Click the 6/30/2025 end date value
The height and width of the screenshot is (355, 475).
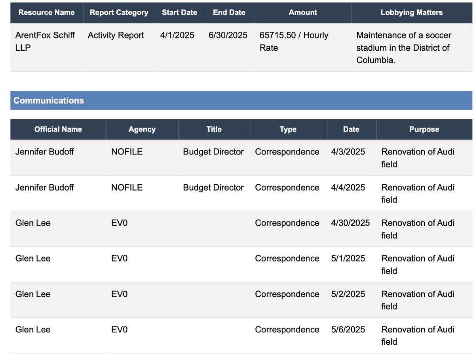click(228, 35)
